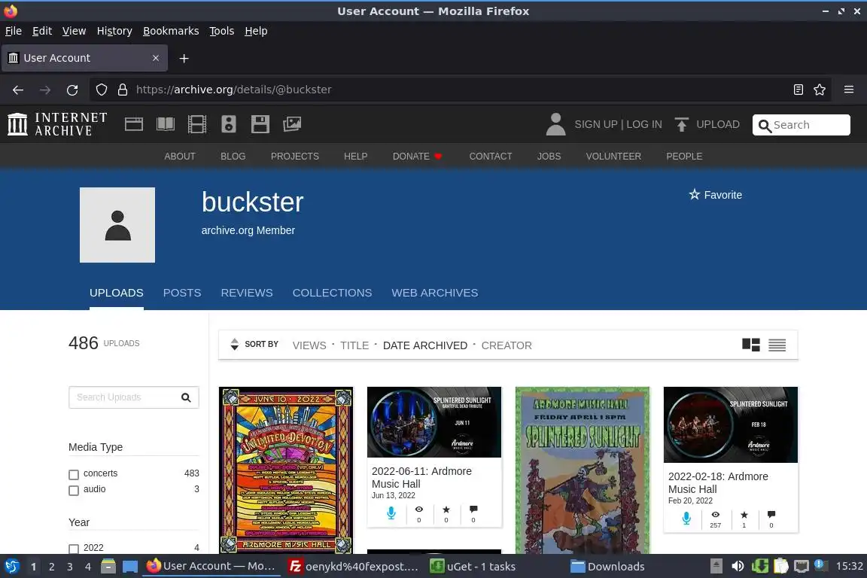Focus the top Search archive box
Viewport: 867px width, 578px height.
point(802,125)
